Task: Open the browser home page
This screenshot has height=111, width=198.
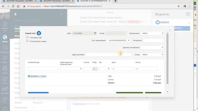Action: point(18,6)
